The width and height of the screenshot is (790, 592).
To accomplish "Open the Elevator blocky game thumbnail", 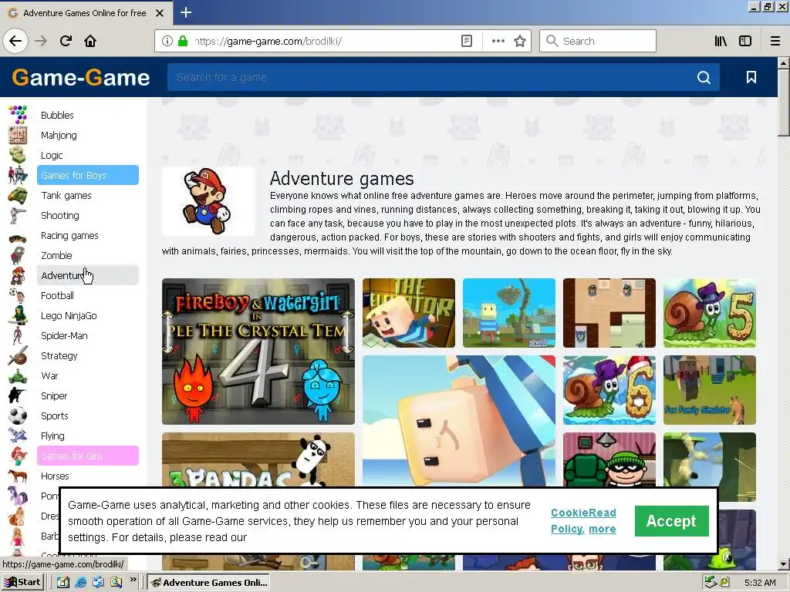I will pos(409,313).
